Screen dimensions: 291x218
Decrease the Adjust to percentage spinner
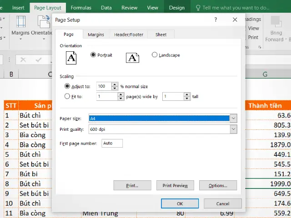click(115, 88)
